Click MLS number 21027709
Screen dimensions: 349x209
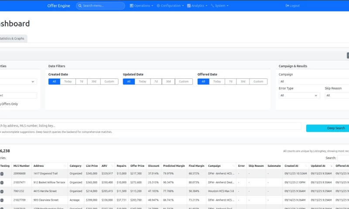pos(19,200)
